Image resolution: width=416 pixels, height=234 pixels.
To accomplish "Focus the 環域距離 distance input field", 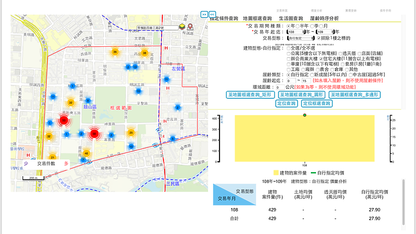I will pos(280,87).
